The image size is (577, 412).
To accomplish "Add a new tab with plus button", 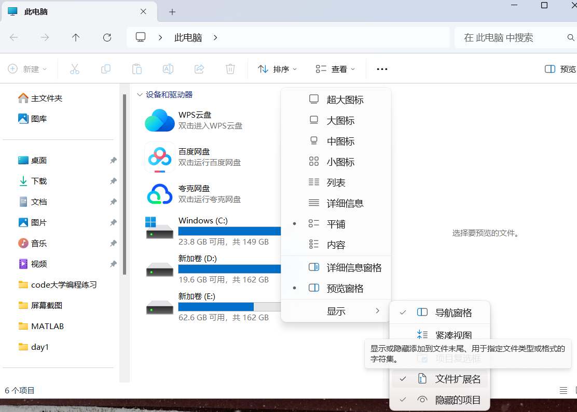I will point(172,12).
